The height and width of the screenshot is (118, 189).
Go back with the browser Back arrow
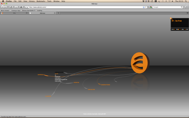[2, 7]
